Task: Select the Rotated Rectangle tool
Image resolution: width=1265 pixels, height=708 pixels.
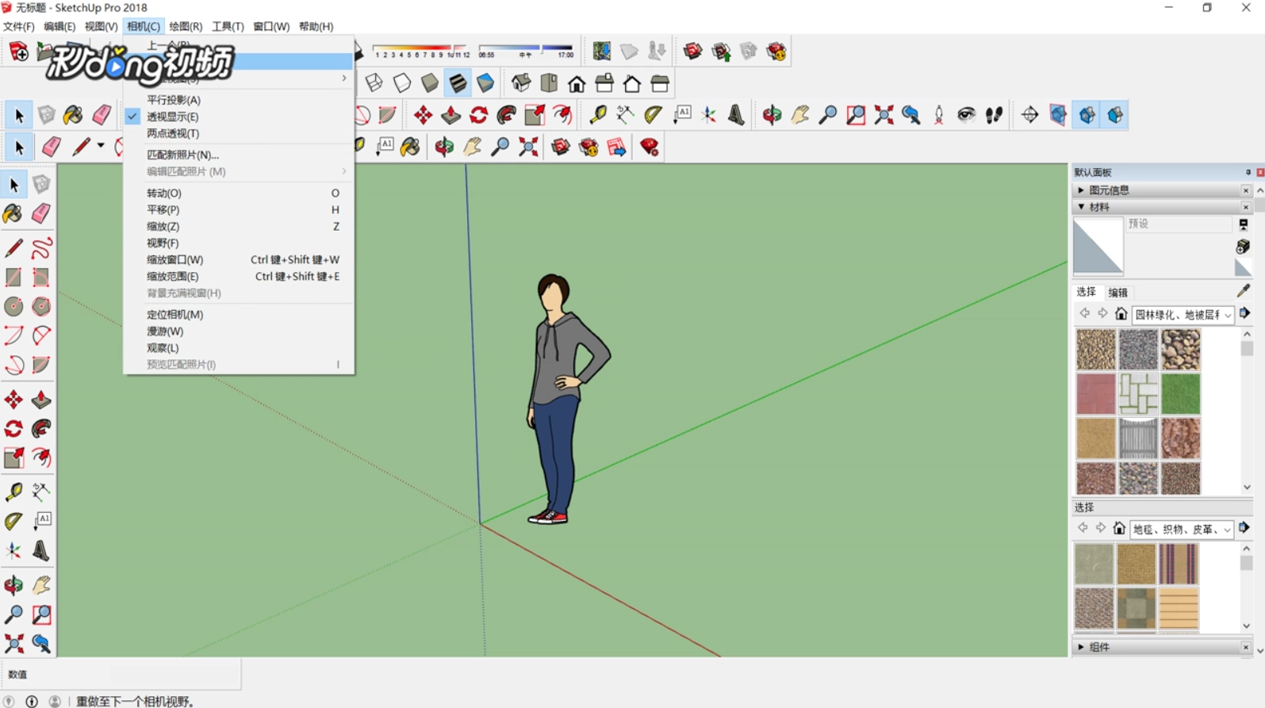Action: coord(41,277)
